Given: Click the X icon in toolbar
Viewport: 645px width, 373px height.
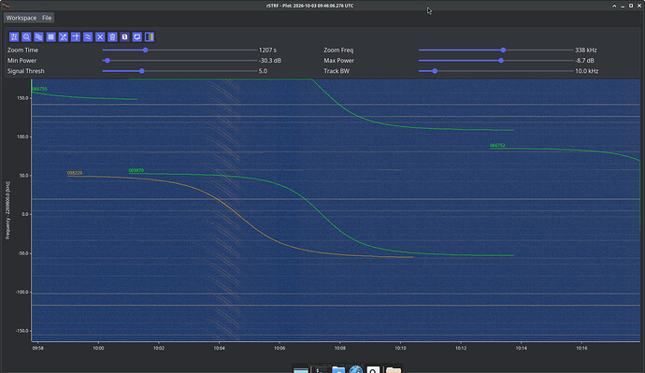Looking at the screenshot, I should (x=100, y=37).
